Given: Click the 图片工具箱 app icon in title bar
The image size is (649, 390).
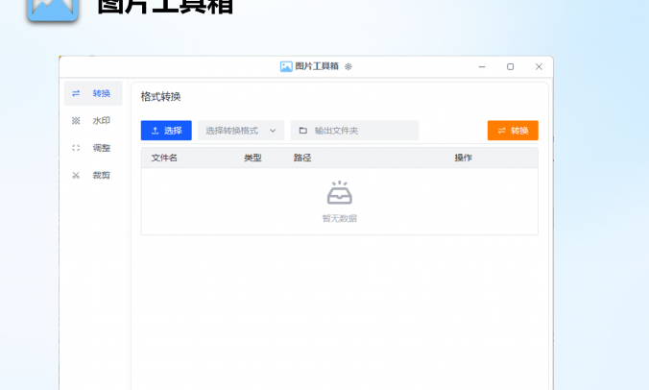Looking at the screenshot, I should [286, 66].
